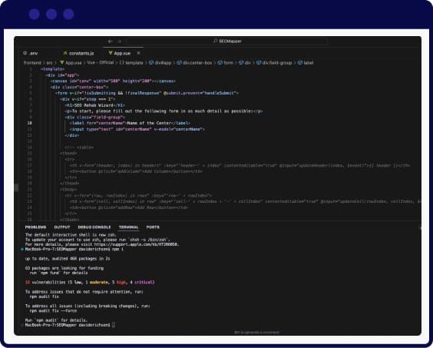The height and width of the screenshot is (348, 433).
Task: Focus the terminal prompt cursor at bottom
Action: (x=113, y=325)
